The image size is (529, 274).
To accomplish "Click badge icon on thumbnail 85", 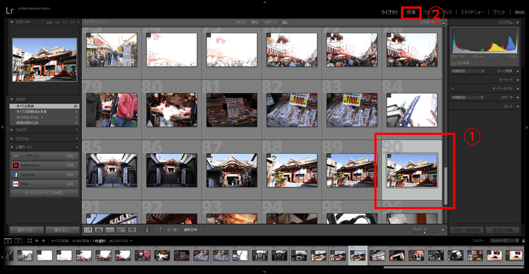I will [x=89, y=156].
